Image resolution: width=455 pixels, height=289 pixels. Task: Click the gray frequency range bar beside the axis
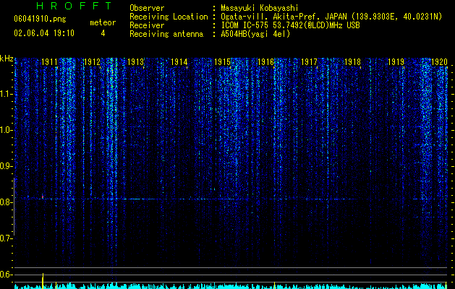pos(14,207)
